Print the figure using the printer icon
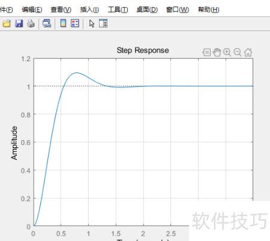 [x=31, y=23]
